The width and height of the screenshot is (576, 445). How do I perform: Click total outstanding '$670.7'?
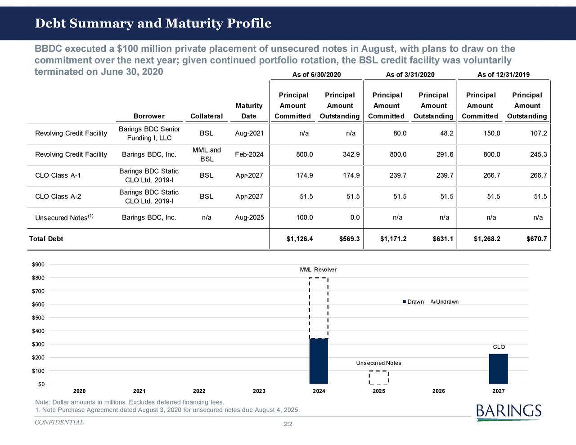(x=536, y=238)
